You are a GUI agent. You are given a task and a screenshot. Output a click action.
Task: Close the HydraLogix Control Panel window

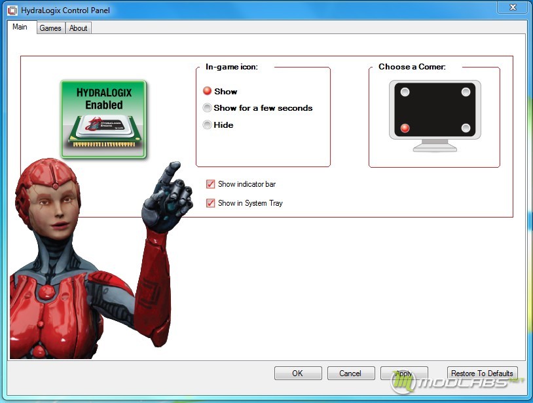513,7
